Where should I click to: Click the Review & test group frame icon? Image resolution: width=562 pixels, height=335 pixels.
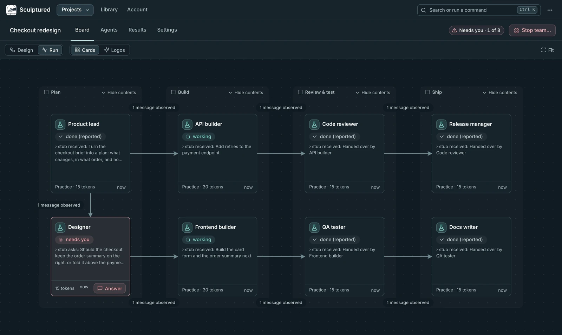300,92
